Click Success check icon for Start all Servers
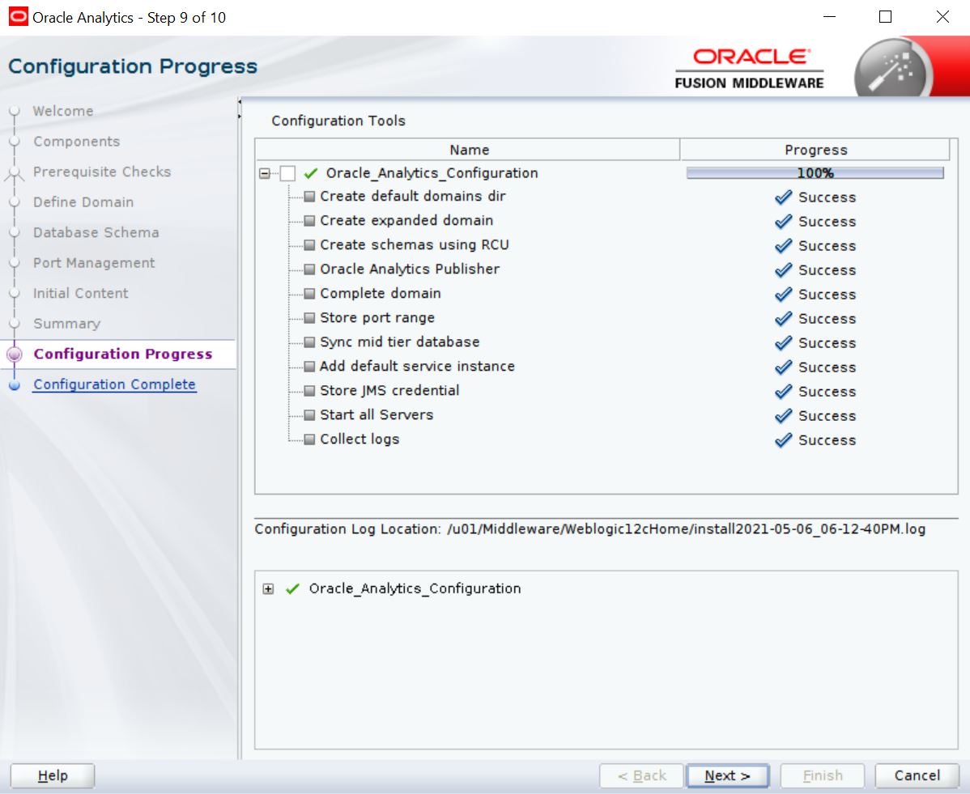 783,415
